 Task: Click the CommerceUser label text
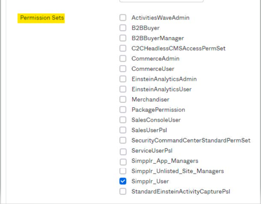(x=153, y=69)
